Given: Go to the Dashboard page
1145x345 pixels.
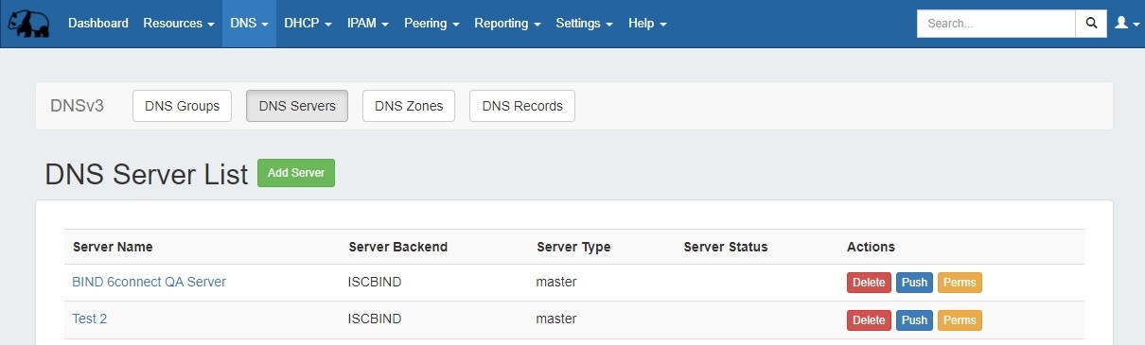Looking at the screenshot, I should tap(98, 24).
